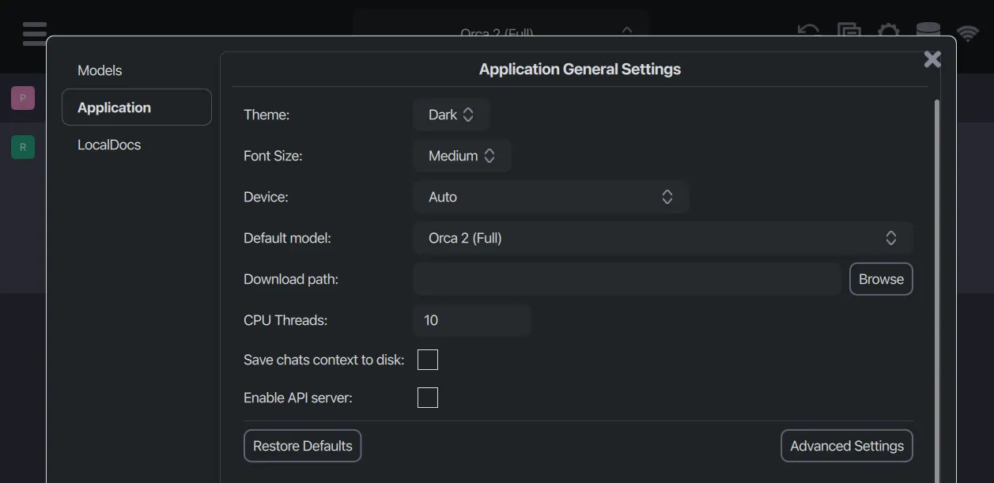
Task: Switch to the Models settings tab
Action: 100,70
